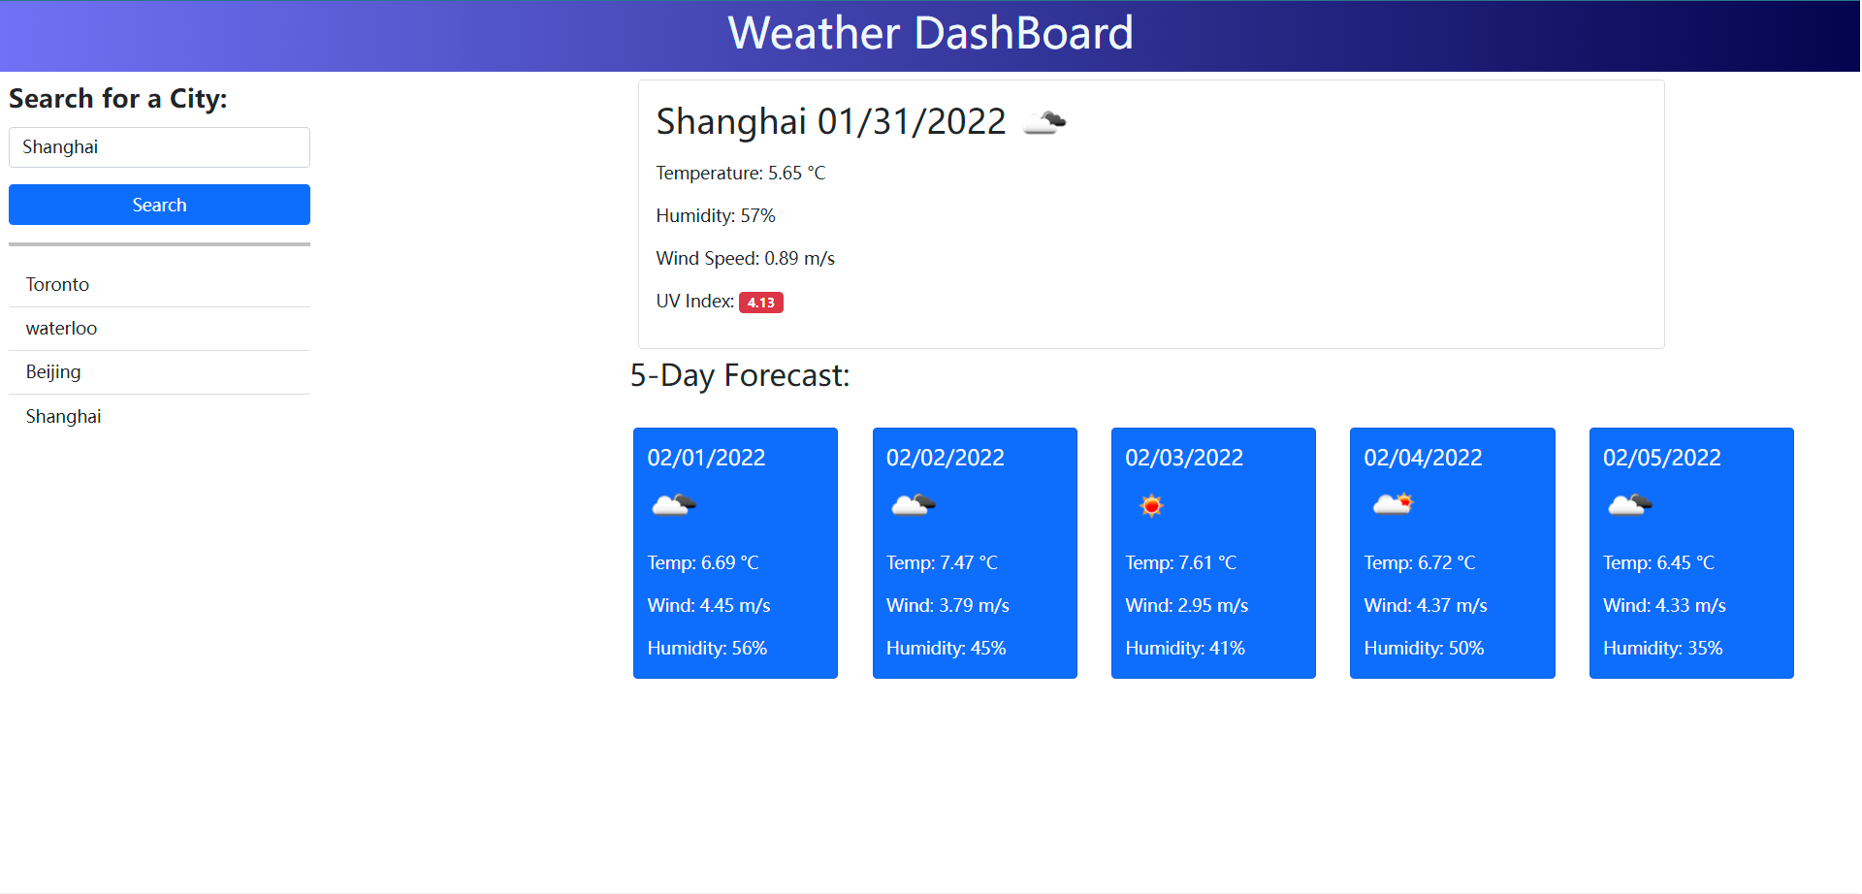Open Shanghai from the search history list
1862x894 pixels.
point(64,417)
